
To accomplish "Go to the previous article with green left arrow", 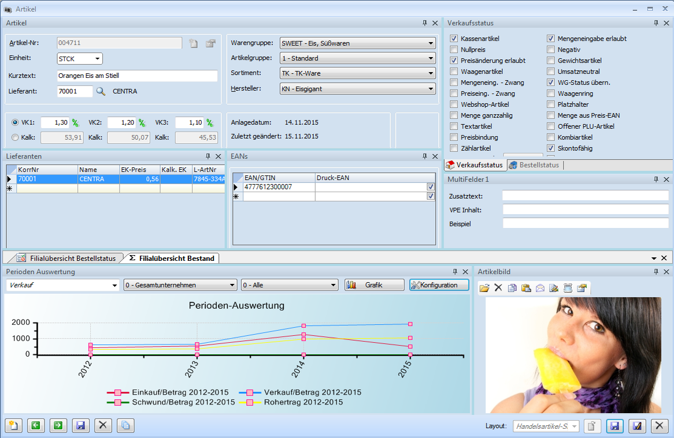I will click(x=35, y=426).
